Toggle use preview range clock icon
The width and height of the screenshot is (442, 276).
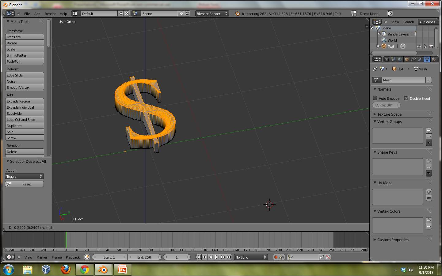point(87,257)
